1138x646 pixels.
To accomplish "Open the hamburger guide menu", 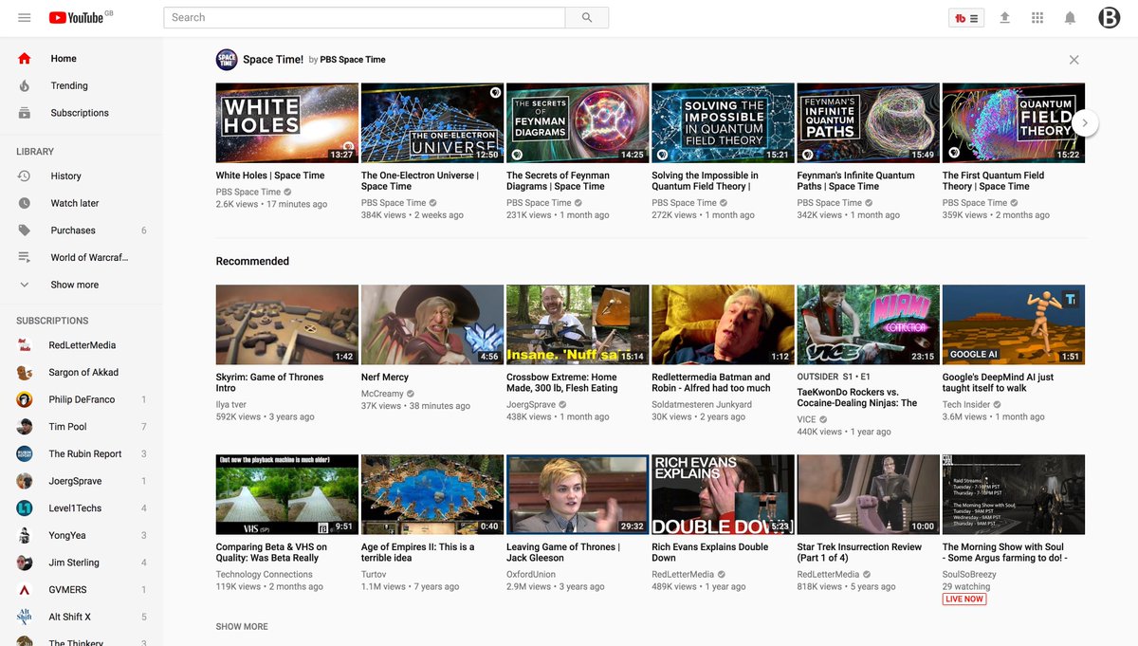I will pos(25,18).
